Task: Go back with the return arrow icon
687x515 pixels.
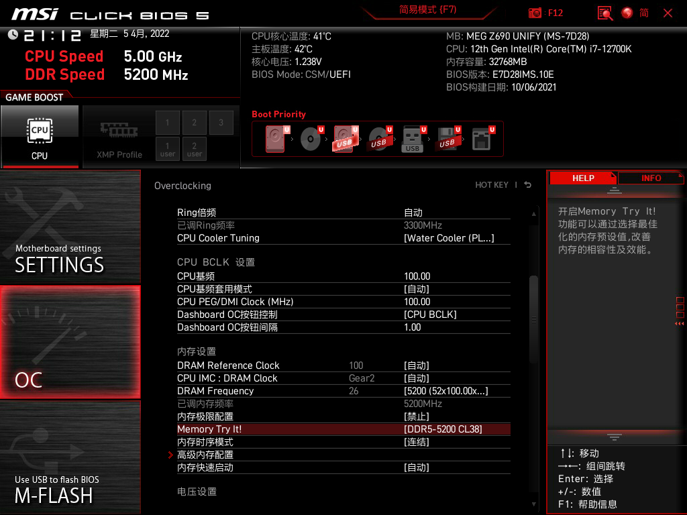Action: (x=528, y=185)
